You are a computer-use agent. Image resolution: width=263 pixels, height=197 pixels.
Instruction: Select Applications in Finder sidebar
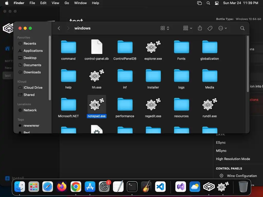click(33, 51)
